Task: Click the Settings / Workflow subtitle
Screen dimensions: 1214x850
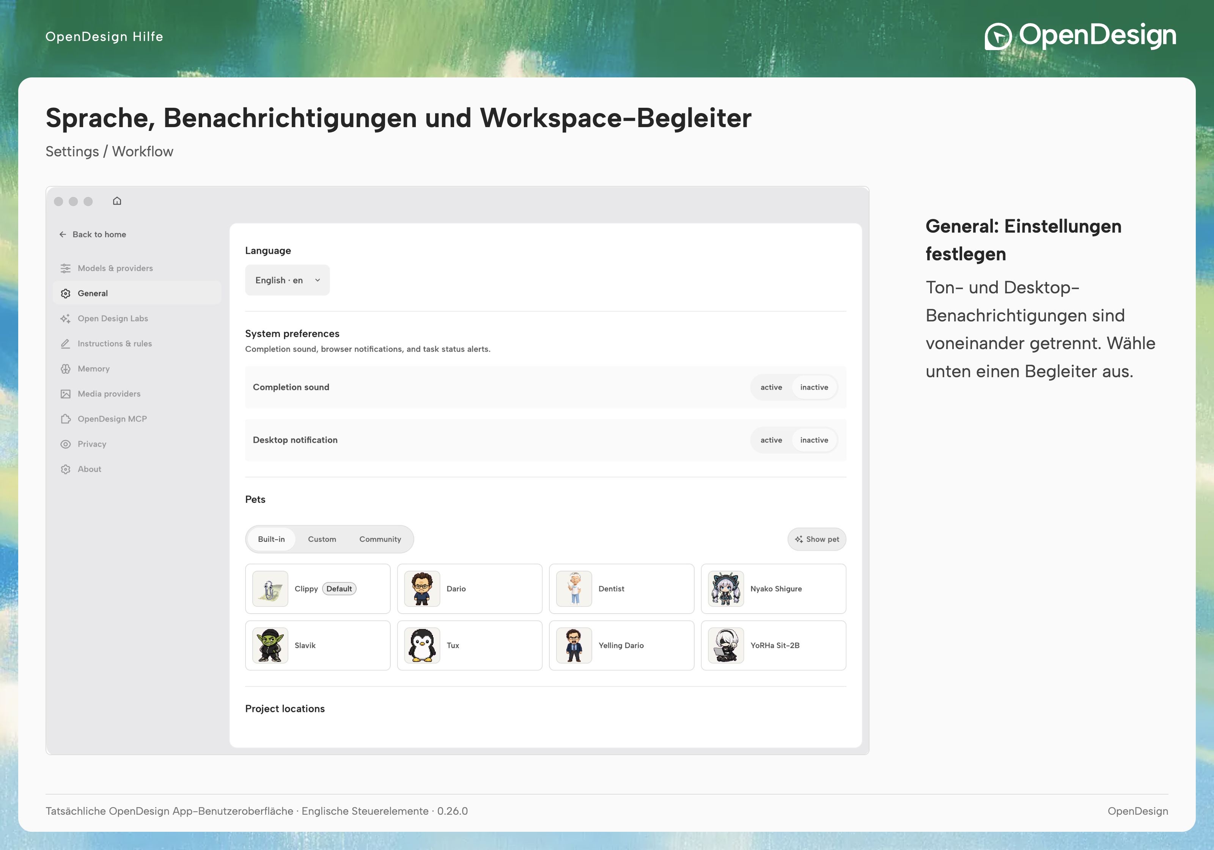Action: (x=110, y=152)
